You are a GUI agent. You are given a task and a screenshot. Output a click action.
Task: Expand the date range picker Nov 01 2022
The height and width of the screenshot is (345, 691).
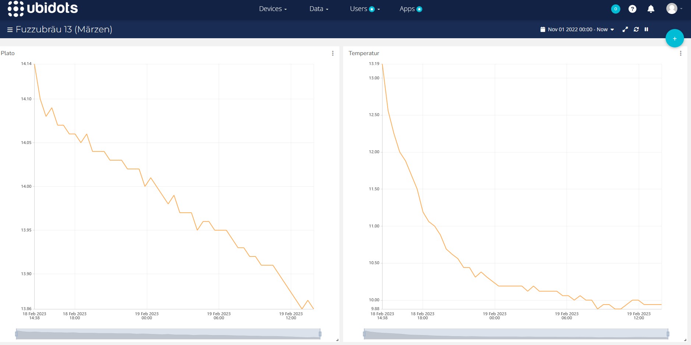[577, 29]
